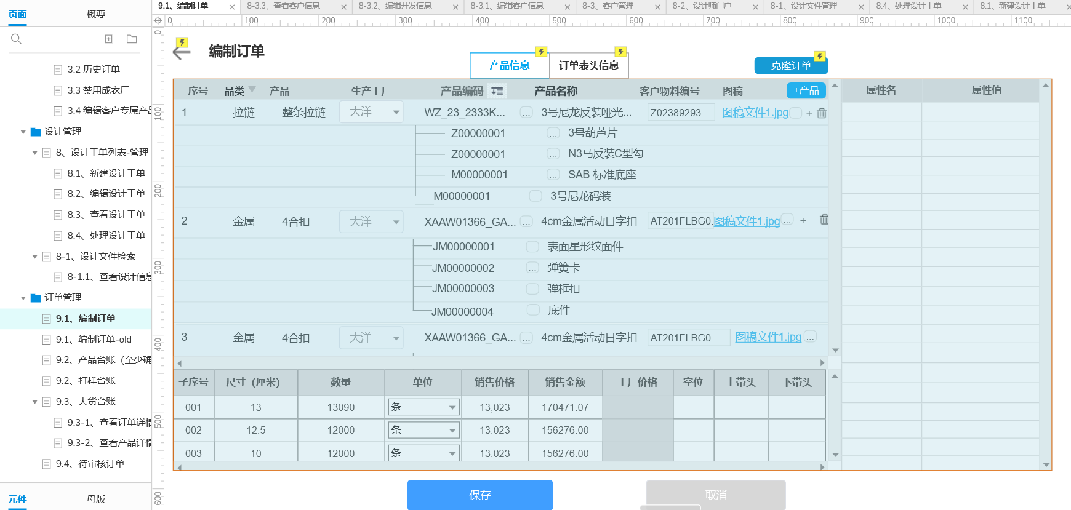Click the AT201FLBG0 field in row 2
1071x510 pixels.
pos(681,221)
